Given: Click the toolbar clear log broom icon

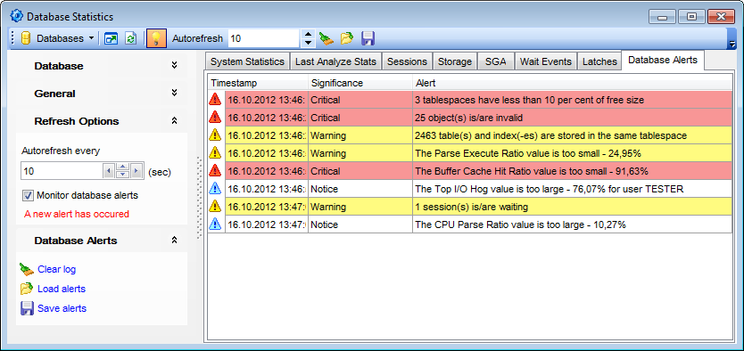Looking at the screenshot, I should tap(327, 38).
